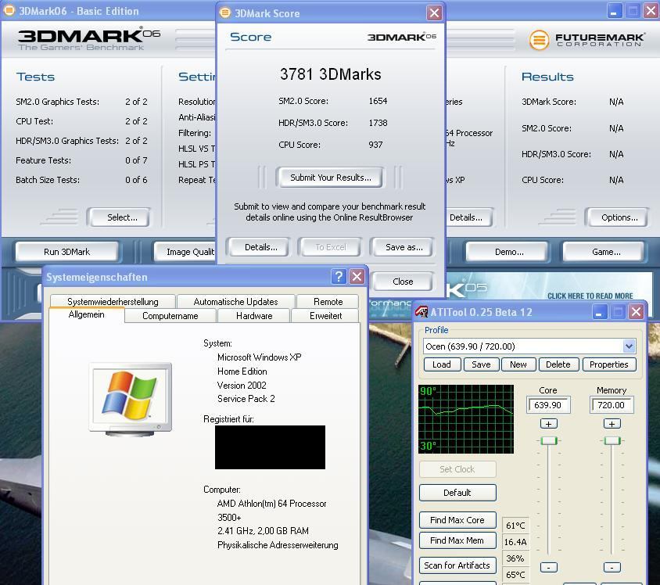Click the 36% readout in ATITool

coord(515,558)
